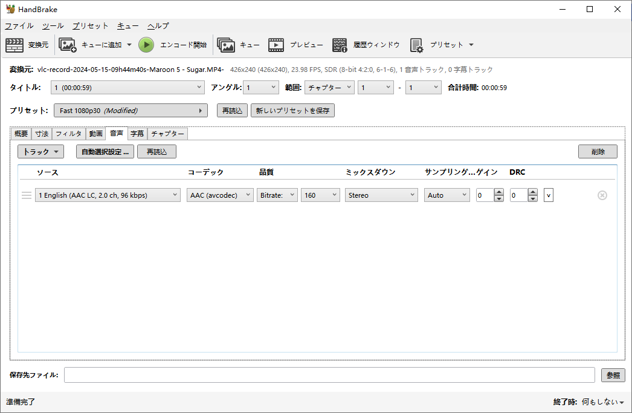Viewport: 632px width, 413px height.
Task: Decrease the DRC value with down arrow
Action: coord(532,199)
